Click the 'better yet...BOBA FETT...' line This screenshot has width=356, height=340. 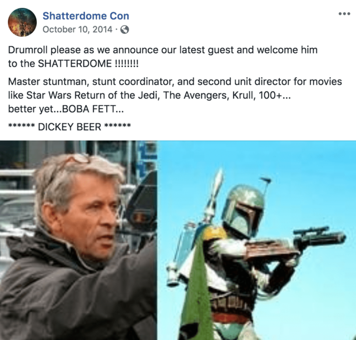66,109
